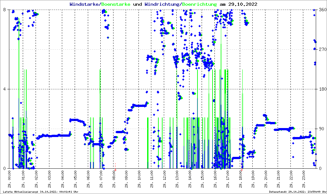The width and height of the screenshot is (327, 194).
Task: Click the x-axis label '29. 19:00'
Action: click(253, 179)
